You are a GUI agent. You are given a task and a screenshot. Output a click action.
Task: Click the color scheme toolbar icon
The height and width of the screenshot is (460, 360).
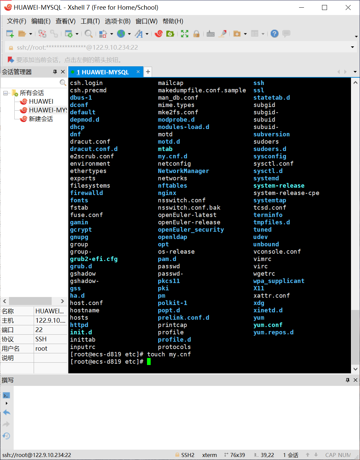tap(103, 34)
